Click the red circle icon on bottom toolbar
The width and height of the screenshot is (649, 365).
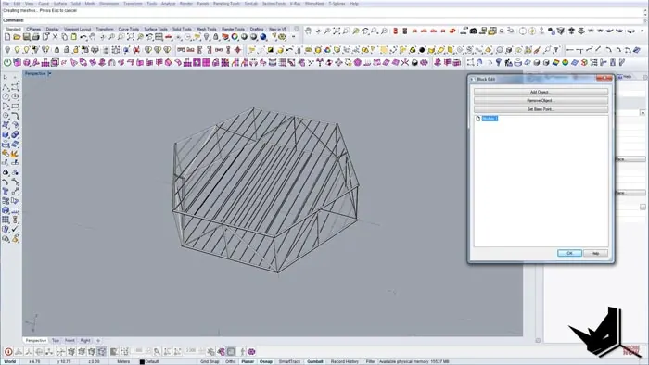(x=8, y=352)
